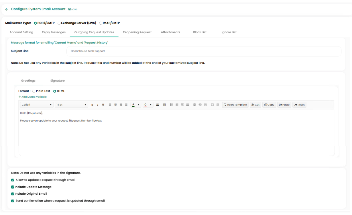Expand the 14 pt font size dropdown

[71, 105]
